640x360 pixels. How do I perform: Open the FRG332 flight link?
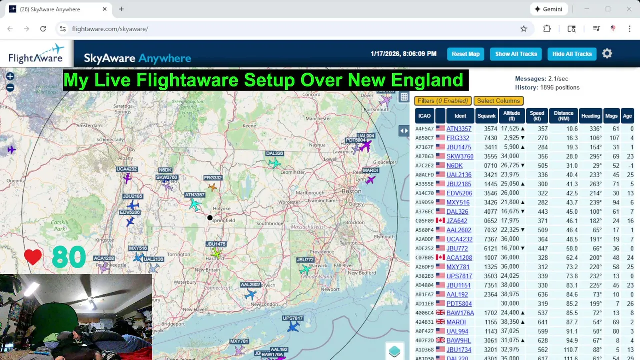point(458,138)
